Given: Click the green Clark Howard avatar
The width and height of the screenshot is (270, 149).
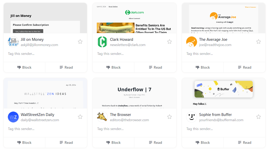Looking at the screenshot, I should (102, 42).
